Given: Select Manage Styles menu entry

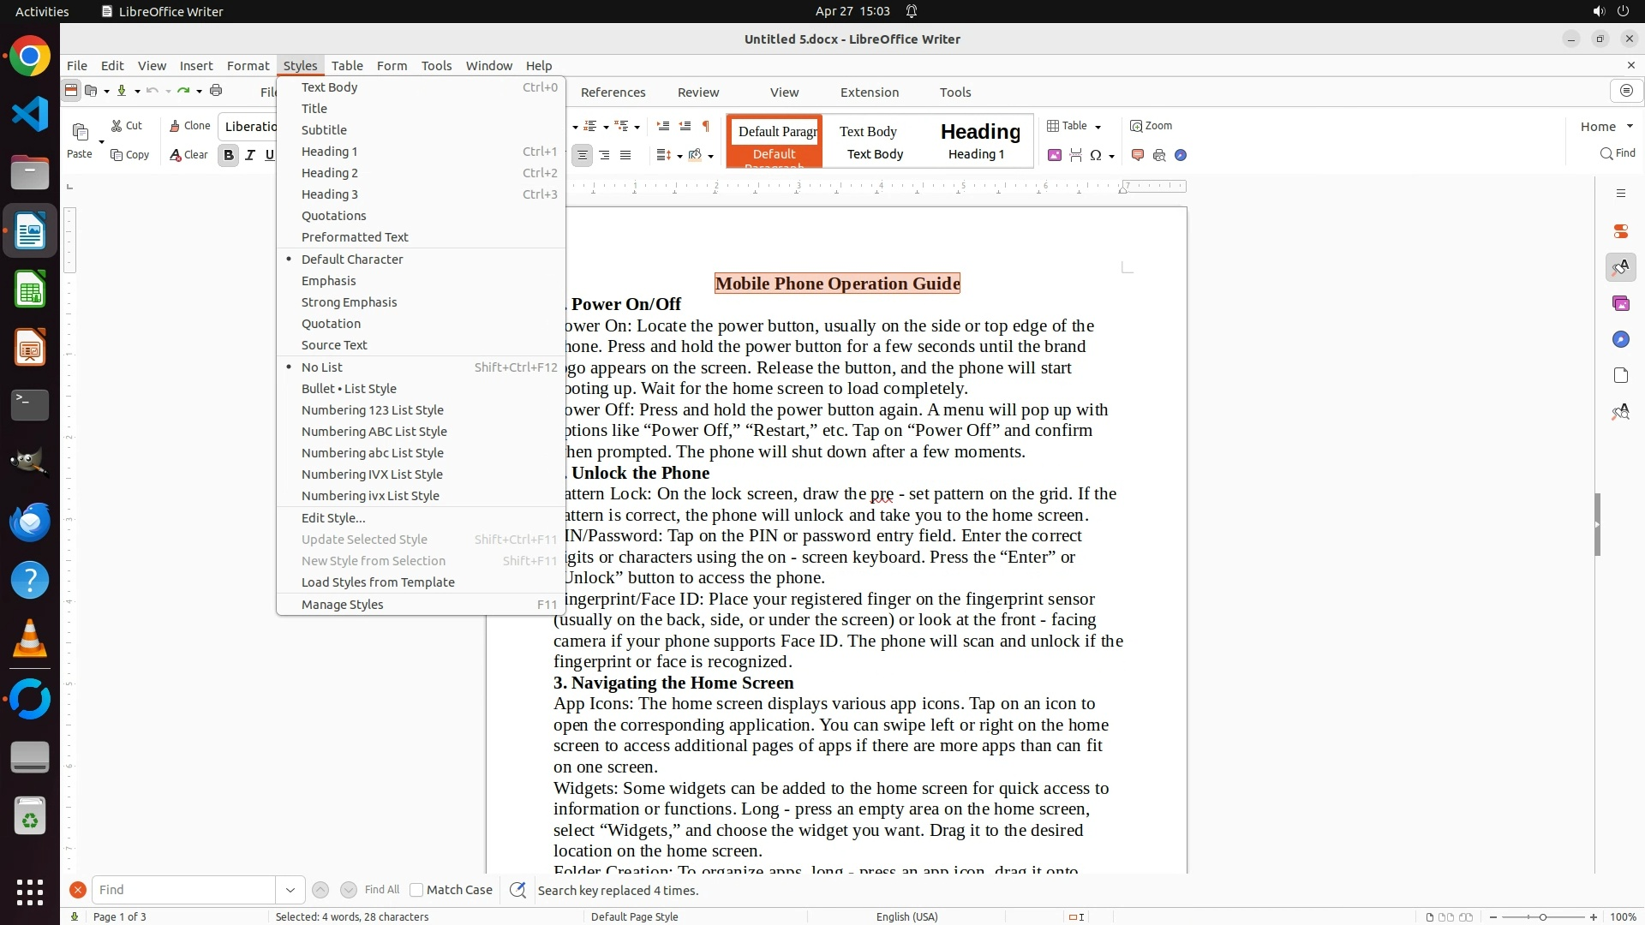Looking at the screenshot, I should pos(342,605).
